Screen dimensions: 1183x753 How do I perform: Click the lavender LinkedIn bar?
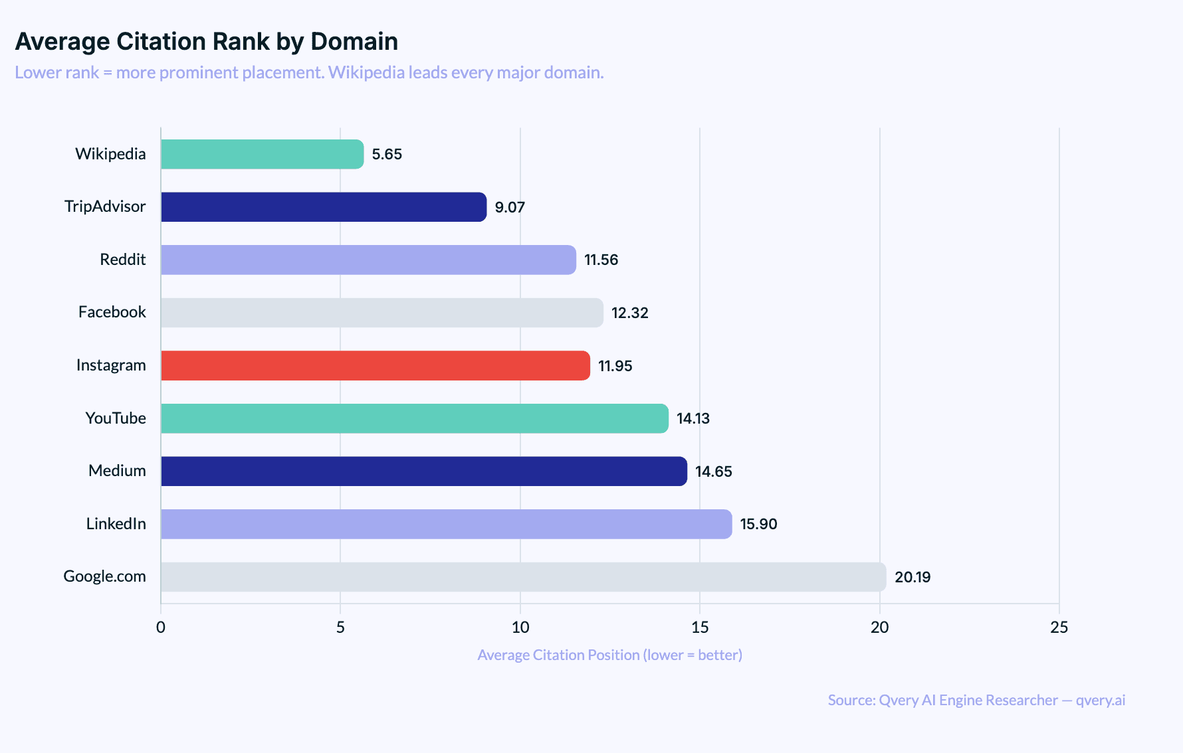pyautogui.click(x=447, y=524)
